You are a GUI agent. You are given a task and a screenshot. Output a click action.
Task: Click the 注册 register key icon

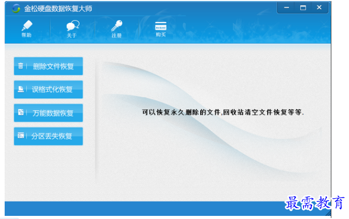(x=117, y=29)
